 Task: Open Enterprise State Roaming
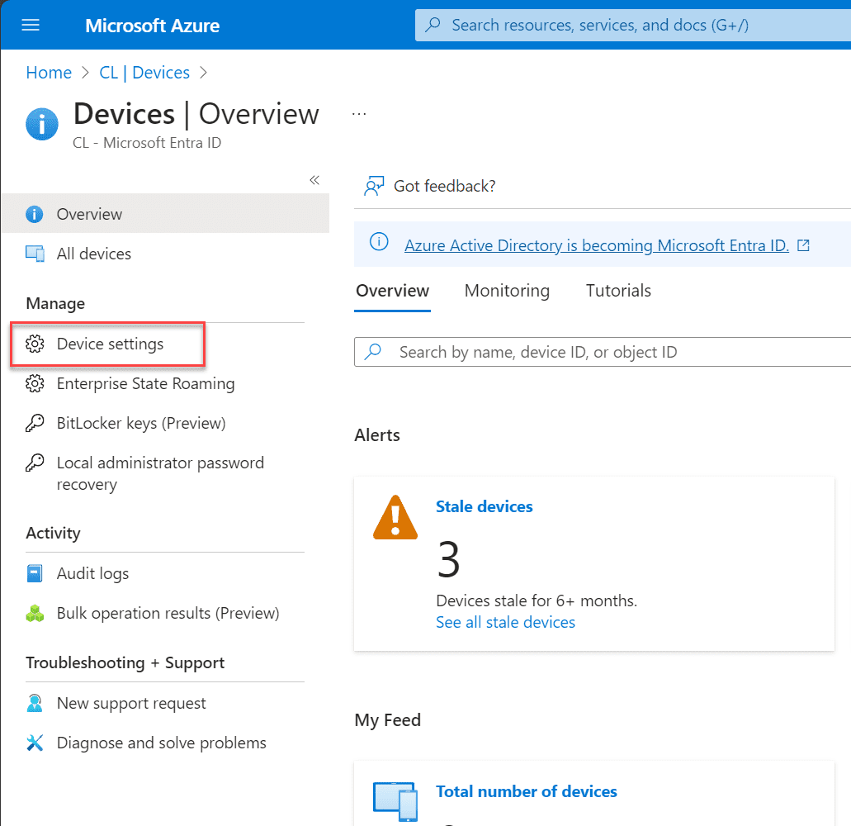pyautogui.click(x=145, y=383)
